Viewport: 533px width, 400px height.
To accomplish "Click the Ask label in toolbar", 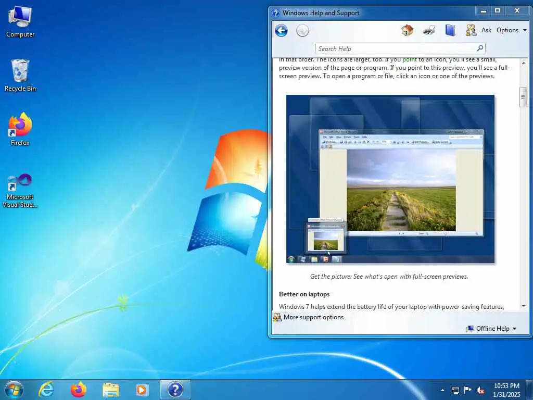I will click(486, 30).
